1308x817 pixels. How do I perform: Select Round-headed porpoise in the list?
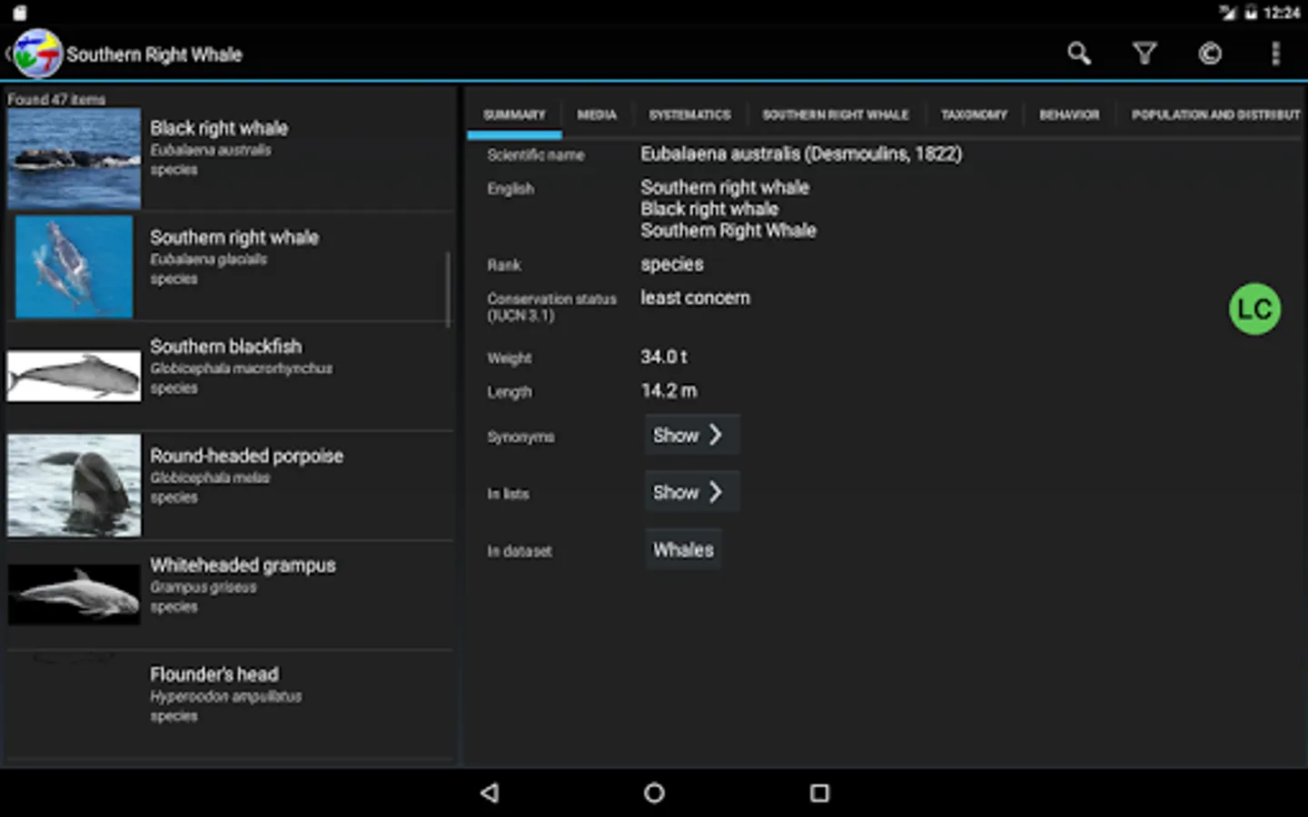coord(246,456)
